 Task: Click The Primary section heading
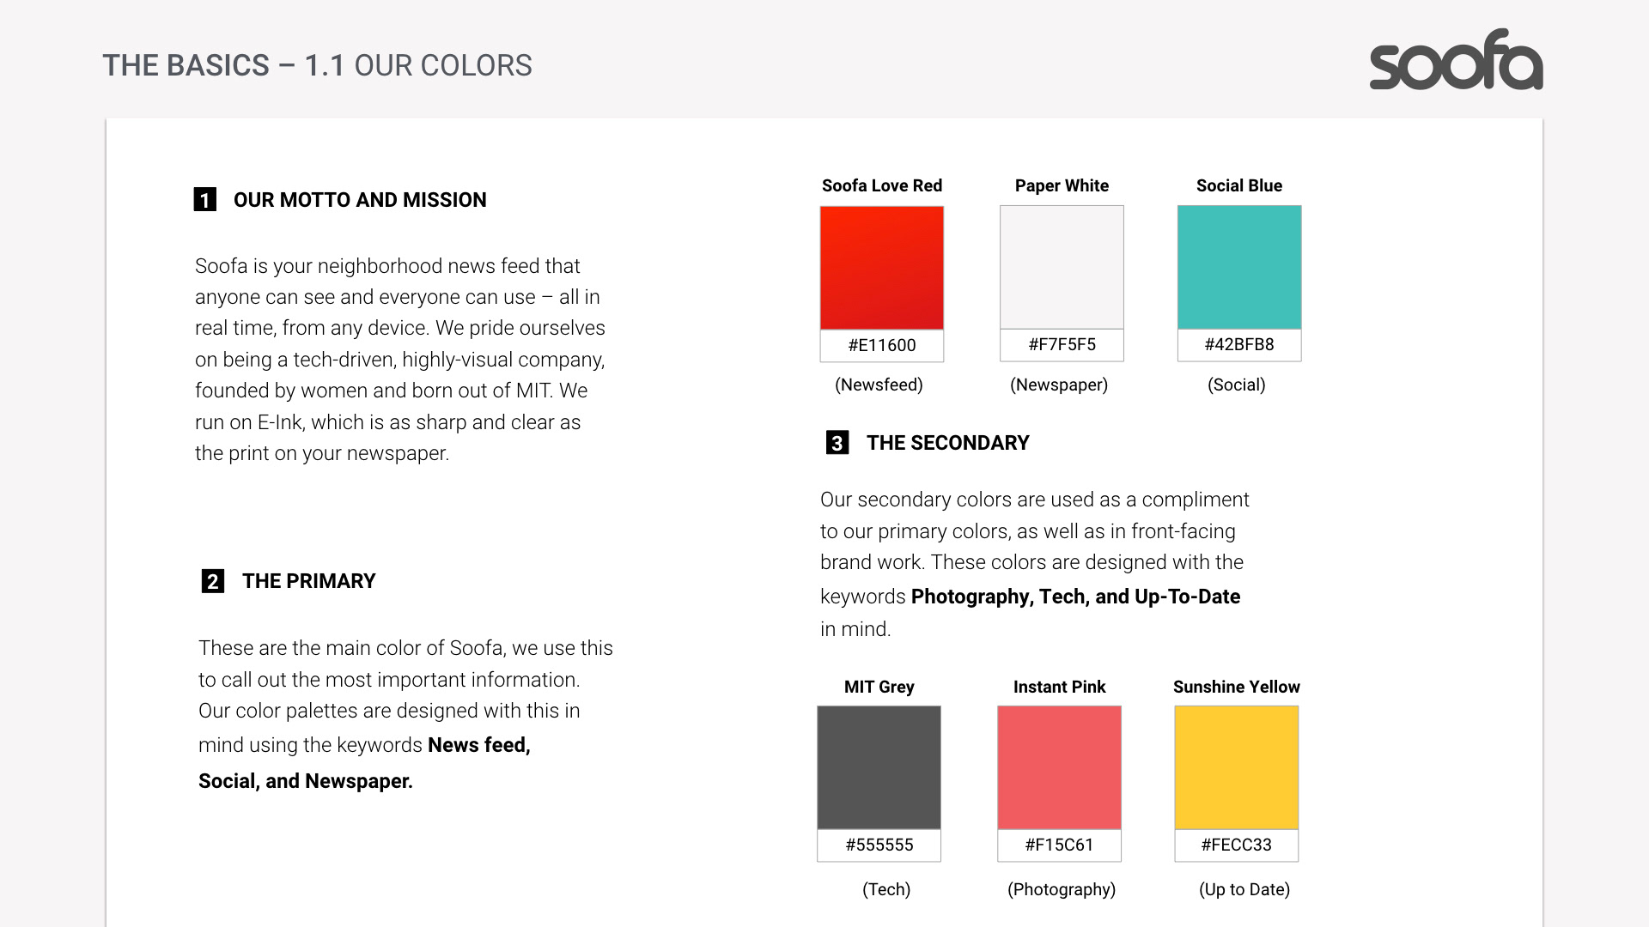[308, 581]
